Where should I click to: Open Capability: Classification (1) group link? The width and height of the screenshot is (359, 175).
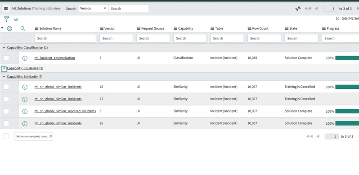27,48
